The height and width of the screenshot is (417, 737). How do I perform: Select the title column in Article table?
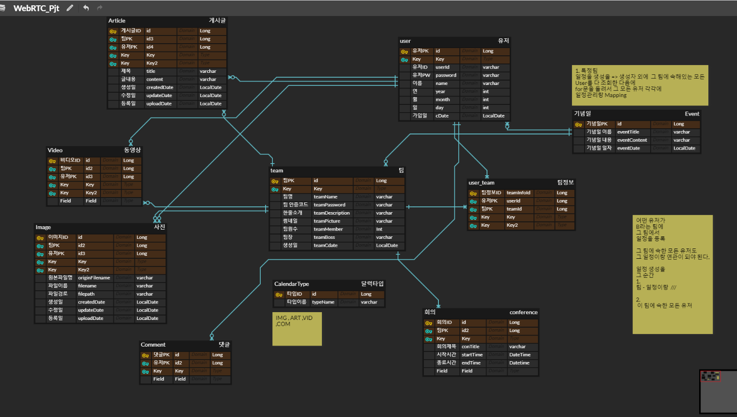pos(151,71)
